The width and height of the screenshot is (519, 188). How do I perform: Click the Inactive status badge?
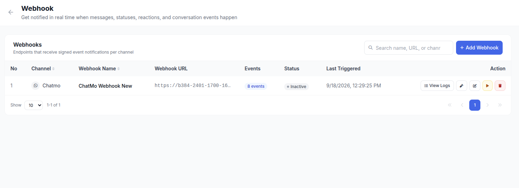tap(296, 86)
